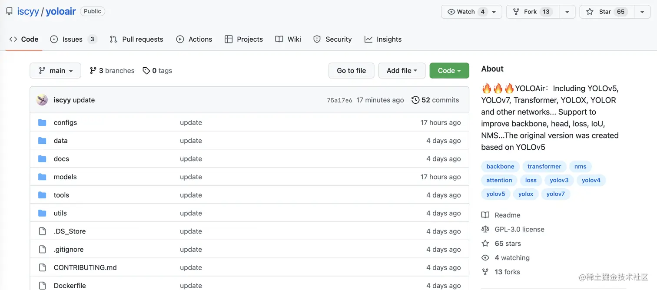Viewport: 657px width, 290px height.
Task: Open the main branch selector dropdown
Action: click(x=55, y=71)
